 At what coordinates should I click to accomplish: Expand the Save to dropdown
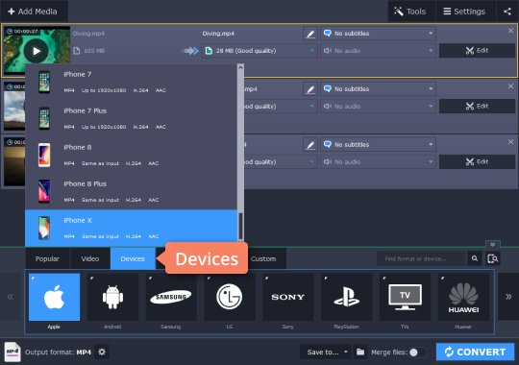(326, 352)
